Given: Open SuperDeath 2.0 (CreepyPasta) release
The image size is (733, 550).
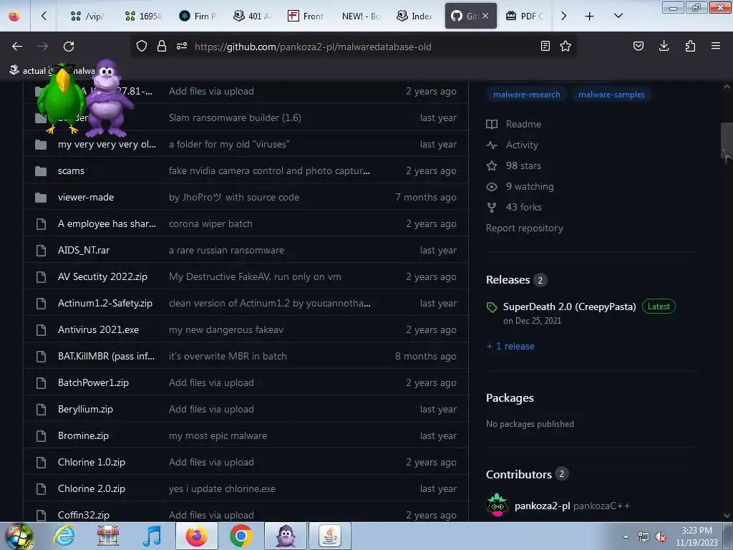Looking at the screenshot, I should point(569,307).
